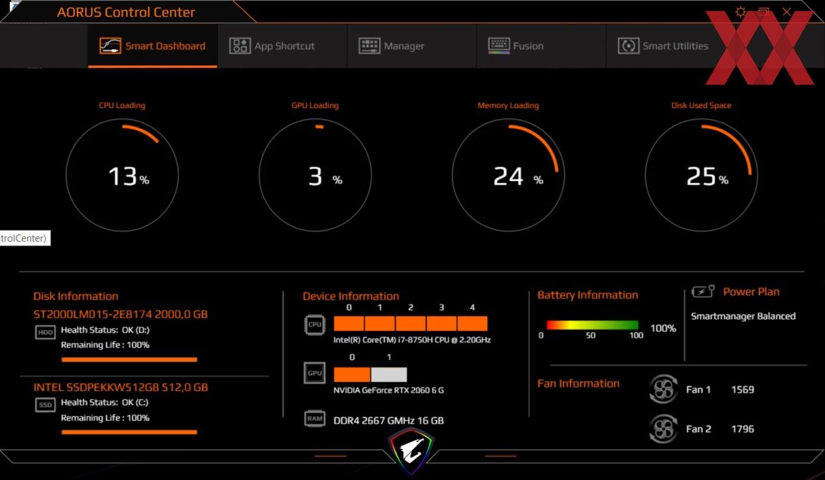This screenshot has width=825, height=480.
Task: Click the Fan 1 icon
Action: (663, 389)
